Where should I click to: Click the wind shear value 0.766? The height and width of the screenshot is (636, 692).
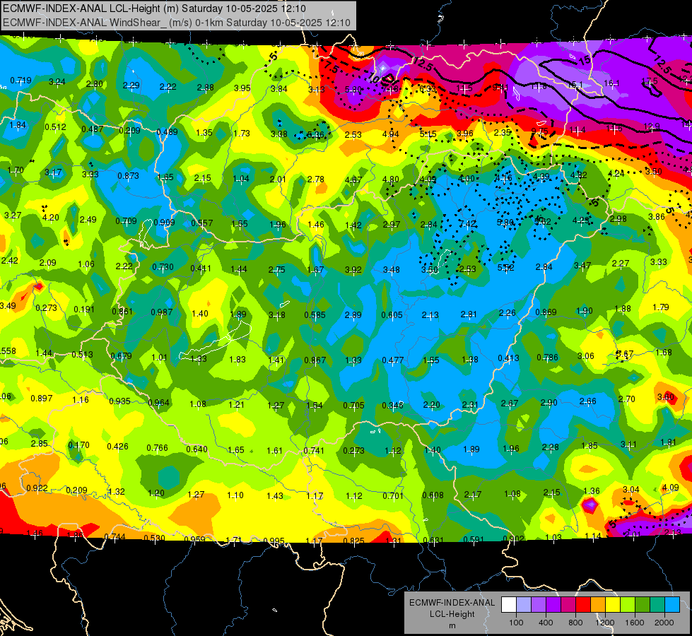[157, 447]
